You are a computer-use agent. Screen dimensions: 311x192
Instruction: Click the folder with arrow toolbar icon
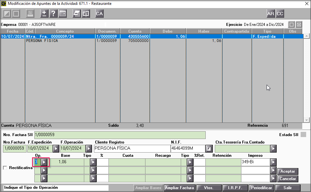[86, 14]
